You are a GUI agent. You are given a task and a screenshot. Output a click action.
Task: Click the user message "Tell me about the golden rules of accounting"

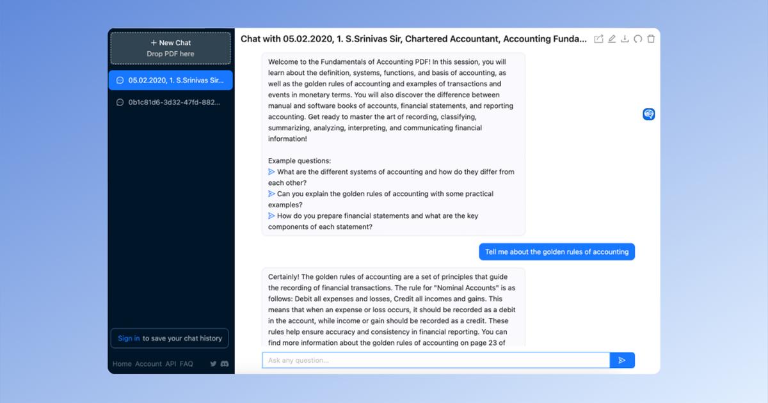[x=557, y=252]
